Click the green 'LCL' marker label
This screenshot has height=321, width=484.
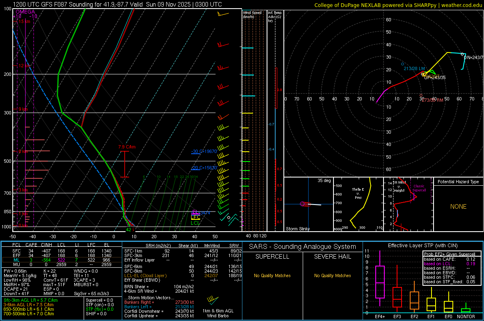coord(195,223)
